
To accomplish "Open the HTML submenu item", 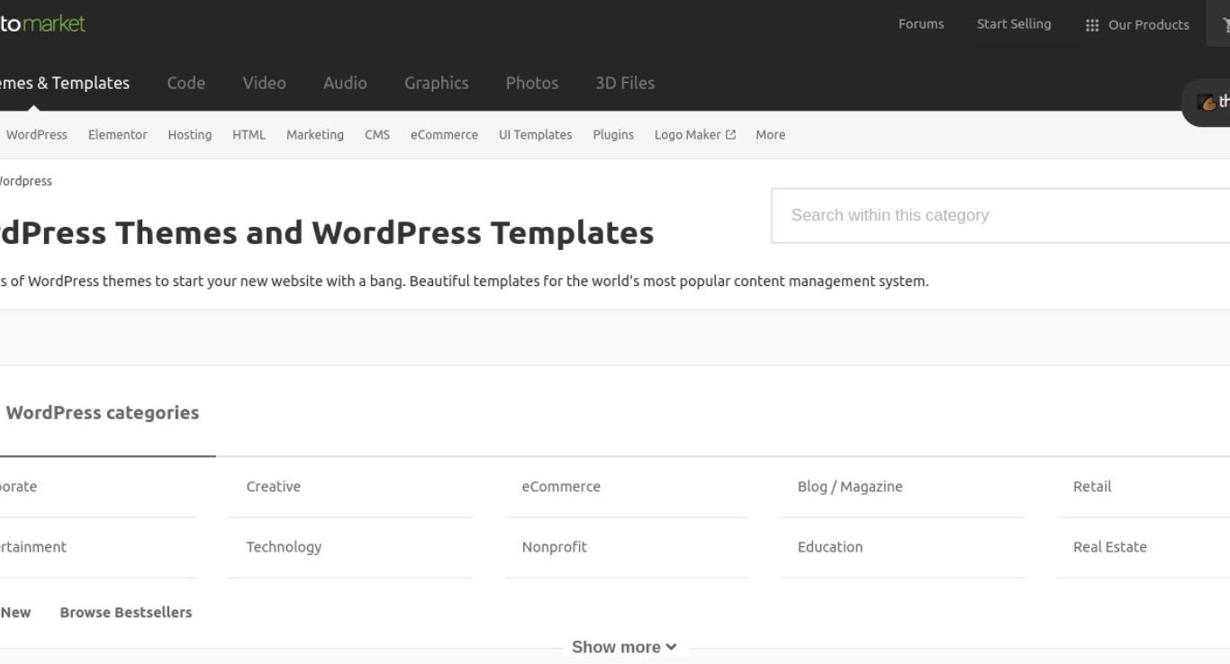I will pos(249,135).
